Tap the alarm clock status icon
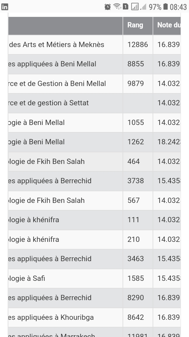The width and height of the screenshot is (189, 337). (x=107, y=7)
